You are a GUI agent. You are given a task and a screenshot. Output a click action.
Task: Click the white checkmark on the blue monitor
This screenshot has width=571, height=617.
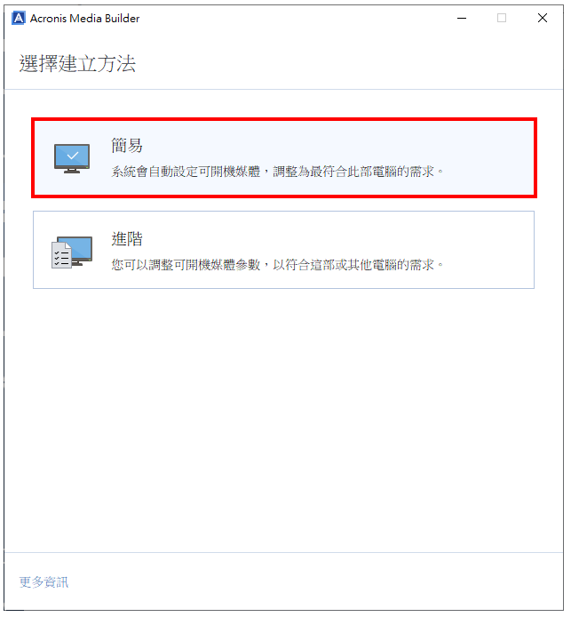pos(73,156)
